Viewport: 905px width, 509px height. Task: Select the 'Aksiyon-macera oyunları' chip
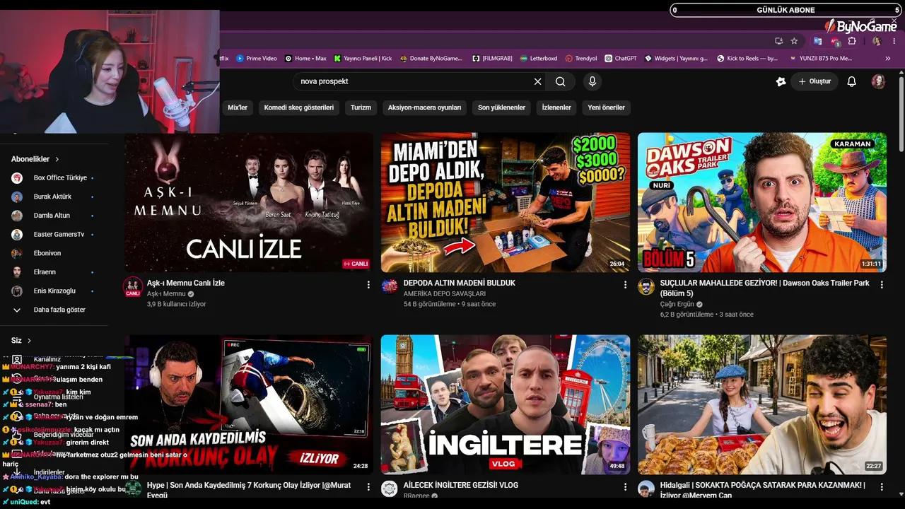point(424,107)
